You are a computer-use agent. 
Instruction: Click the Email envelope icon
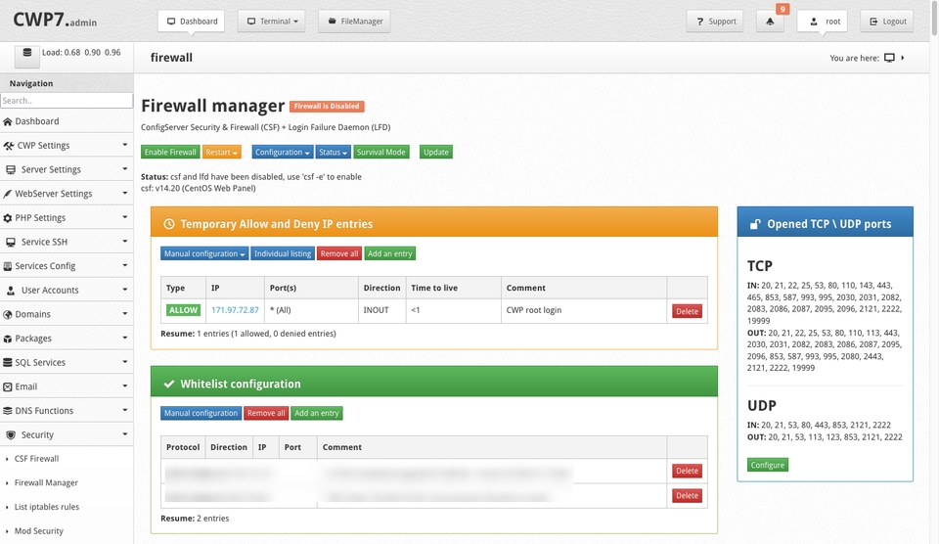[x=7, y=387]
